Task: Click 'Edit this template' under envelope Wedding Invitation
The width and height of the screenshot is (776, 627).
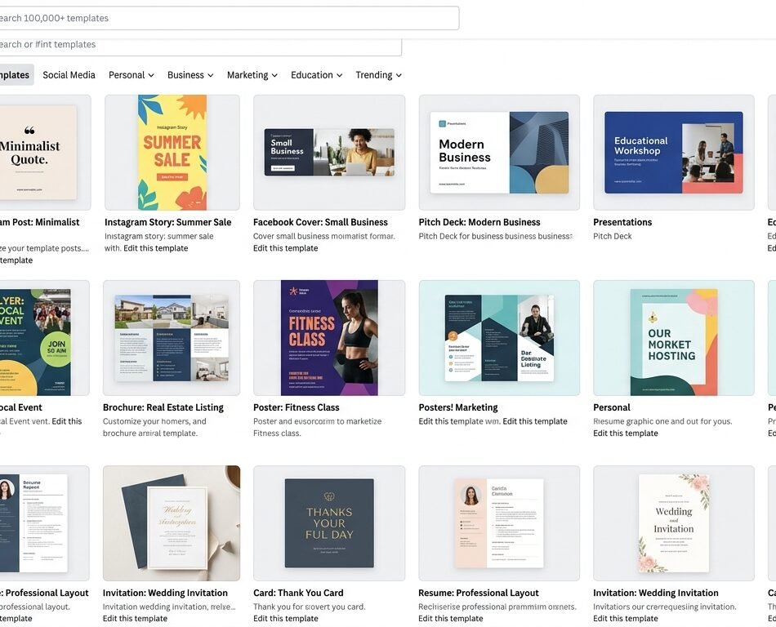Action: tap(135, 619)
